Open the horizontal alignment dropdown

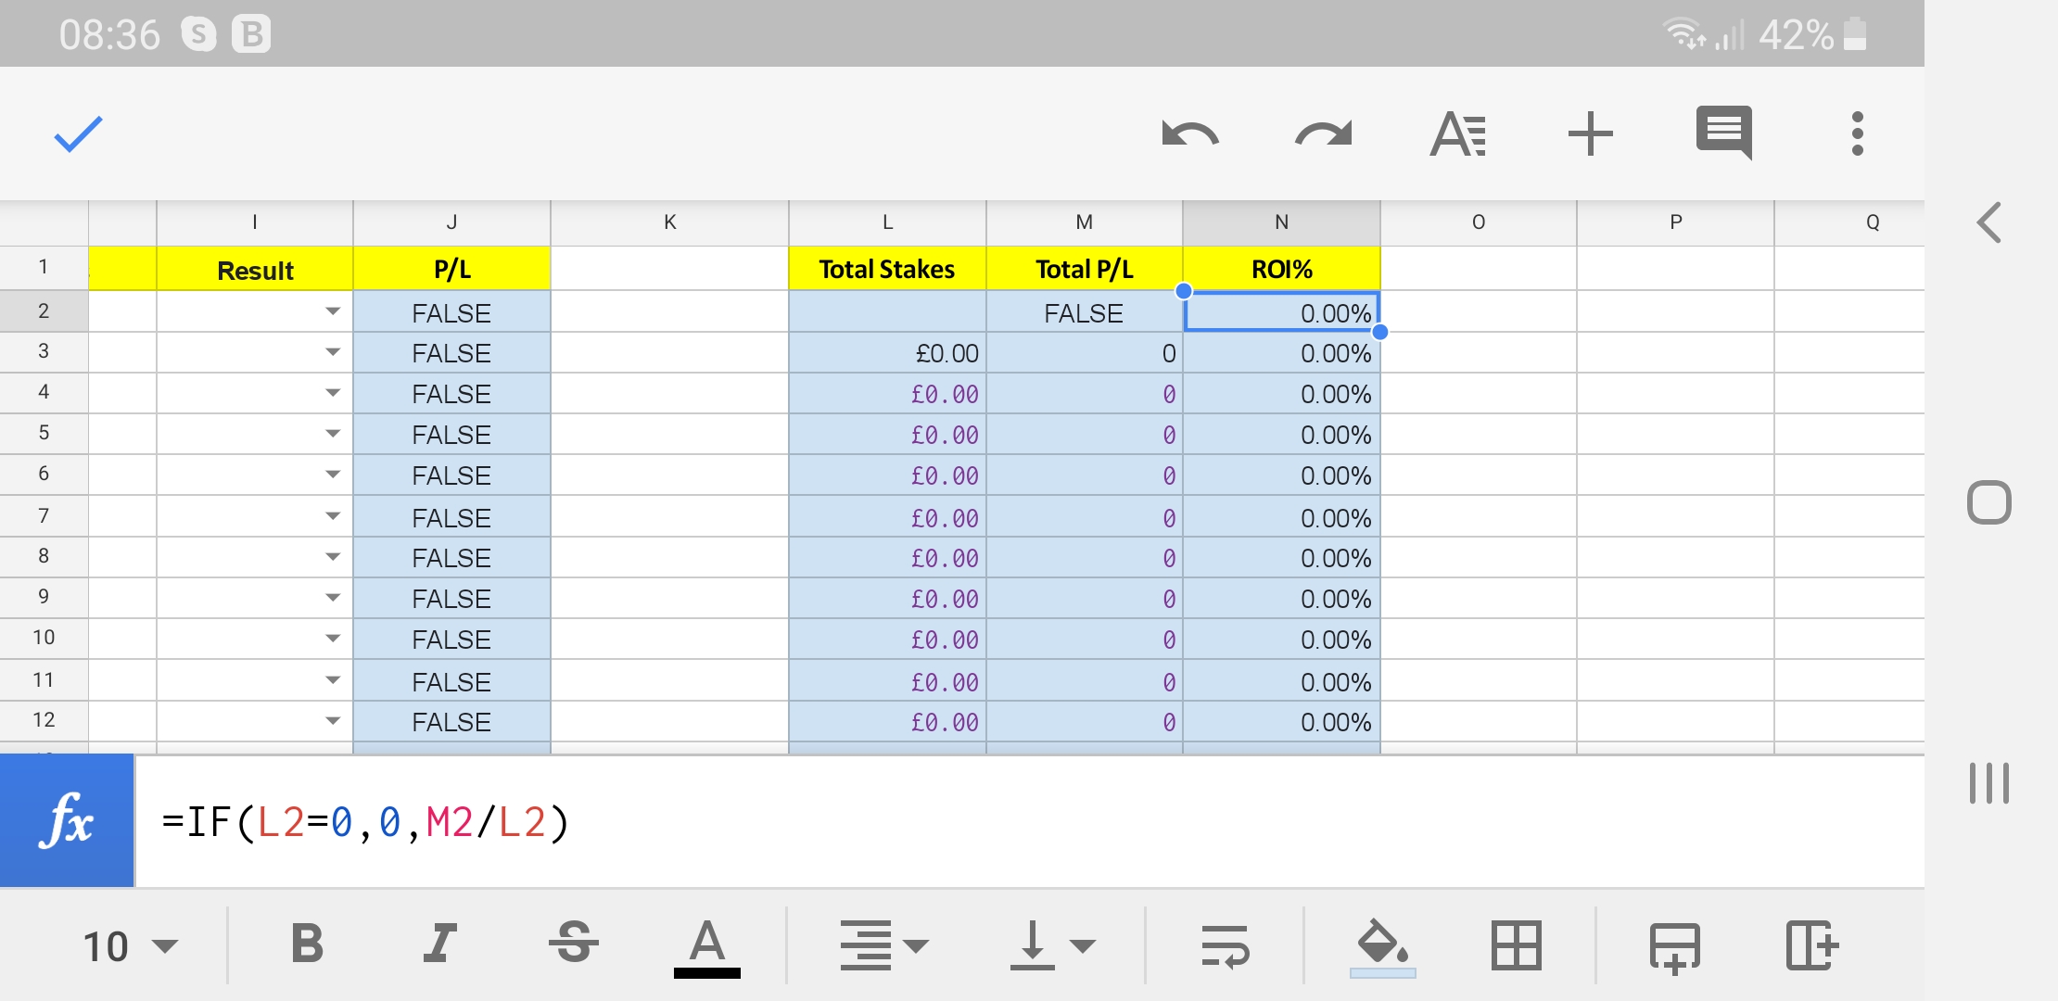point(884,945)
